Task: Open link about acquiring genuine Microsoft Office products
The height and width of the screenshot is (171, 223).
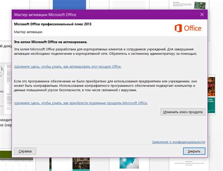Action: click(81, 103)
